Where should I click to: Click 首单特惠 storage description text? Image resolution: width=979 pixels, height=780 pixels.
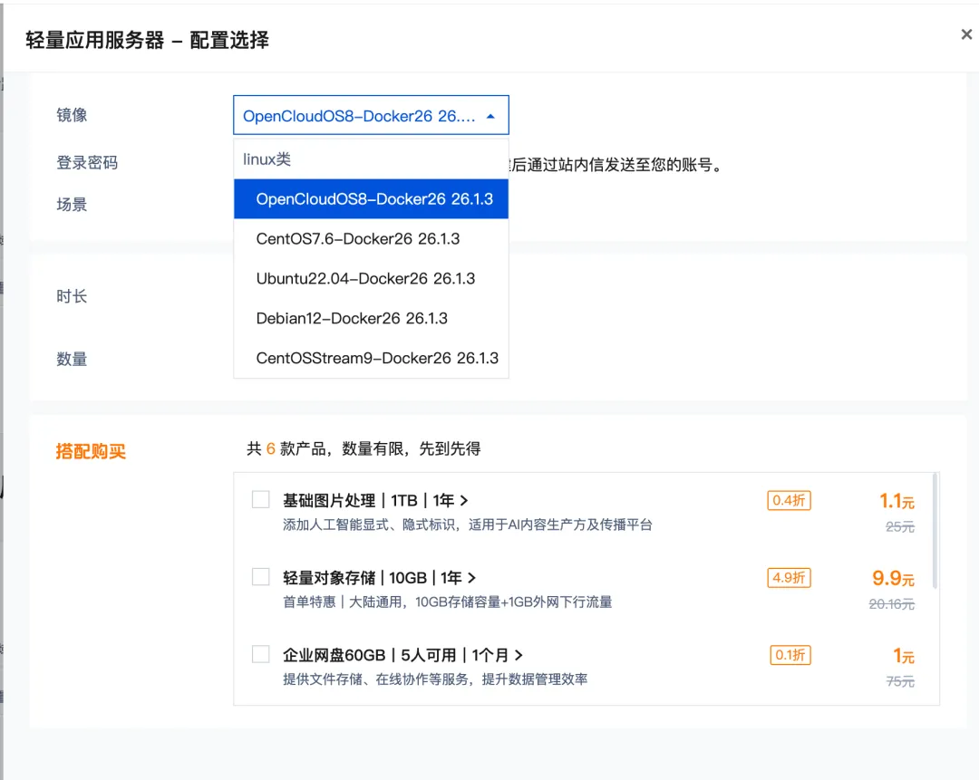(447, 602)
